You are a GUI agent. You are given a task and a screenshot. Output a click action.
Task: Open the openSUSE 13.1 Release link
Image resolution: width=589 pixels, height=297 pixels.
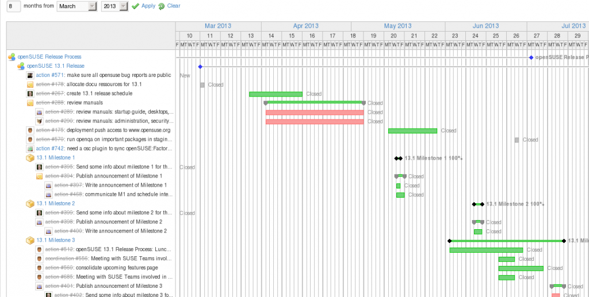56,66
